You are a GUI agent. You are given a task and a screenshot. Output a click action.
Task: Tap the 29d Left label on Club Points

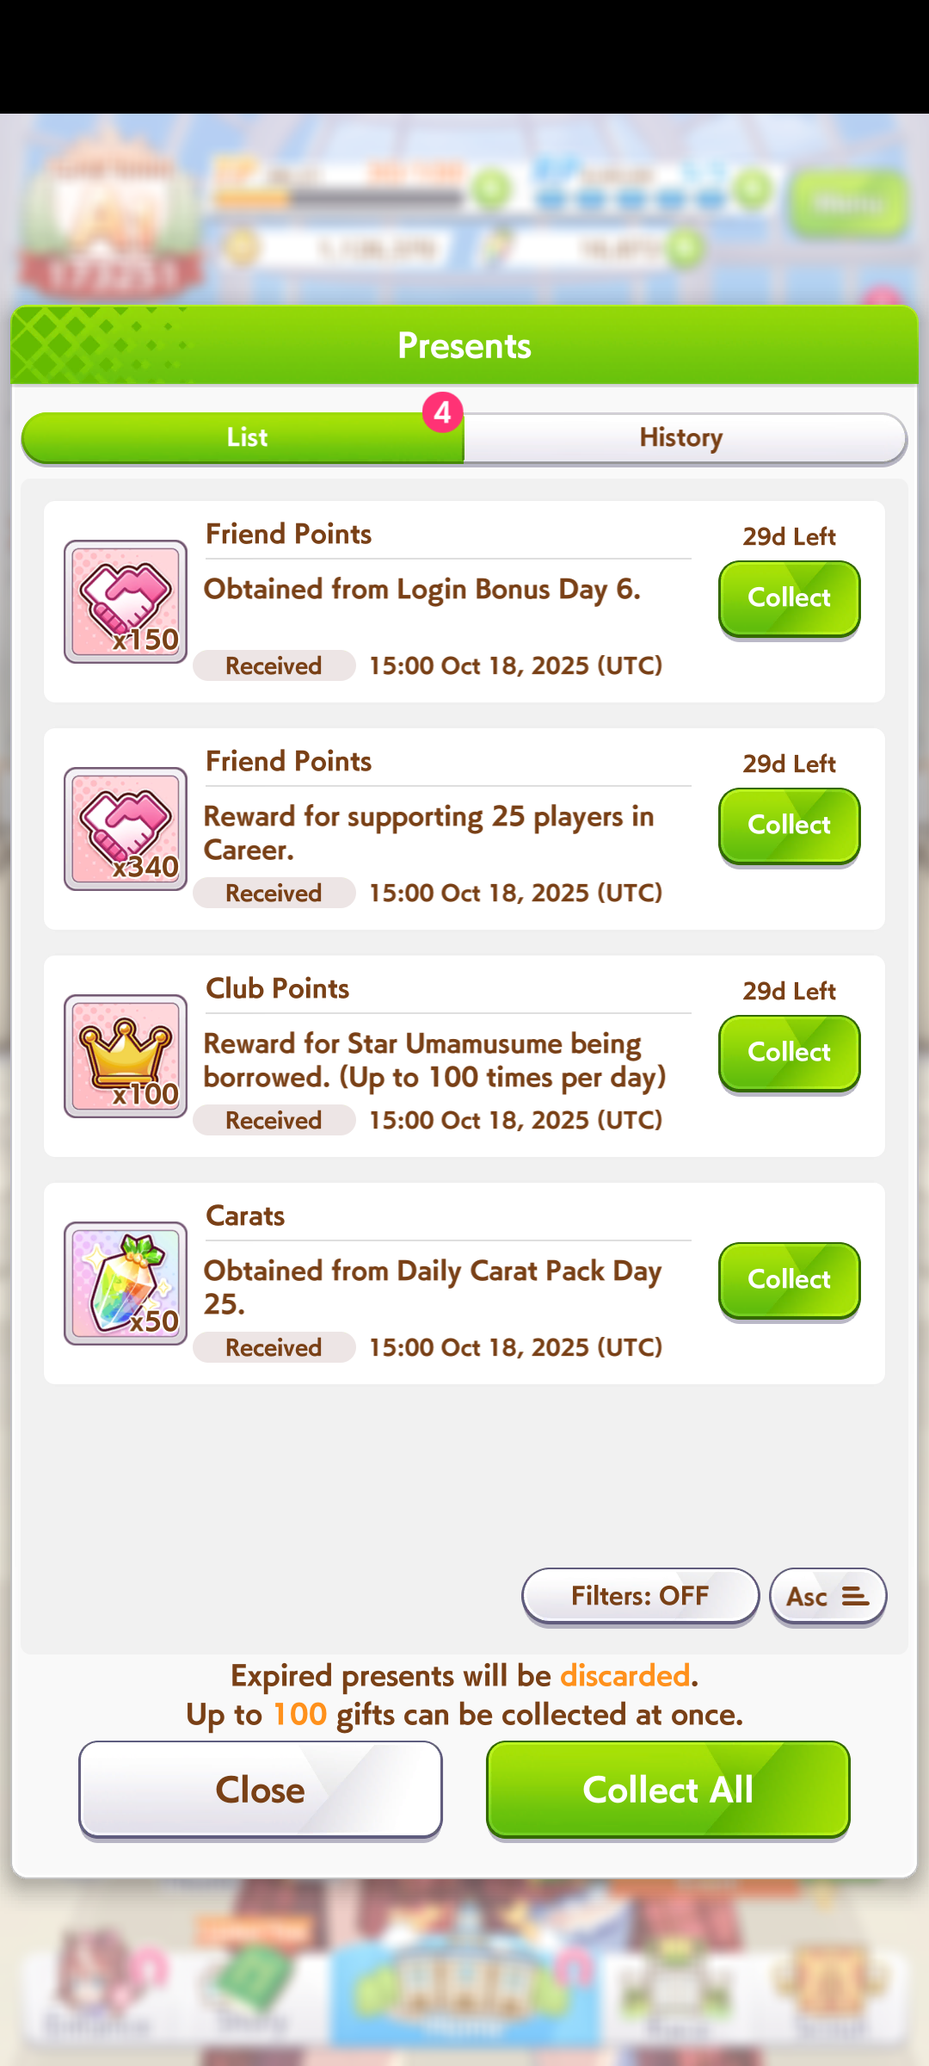tap(789, 991)
